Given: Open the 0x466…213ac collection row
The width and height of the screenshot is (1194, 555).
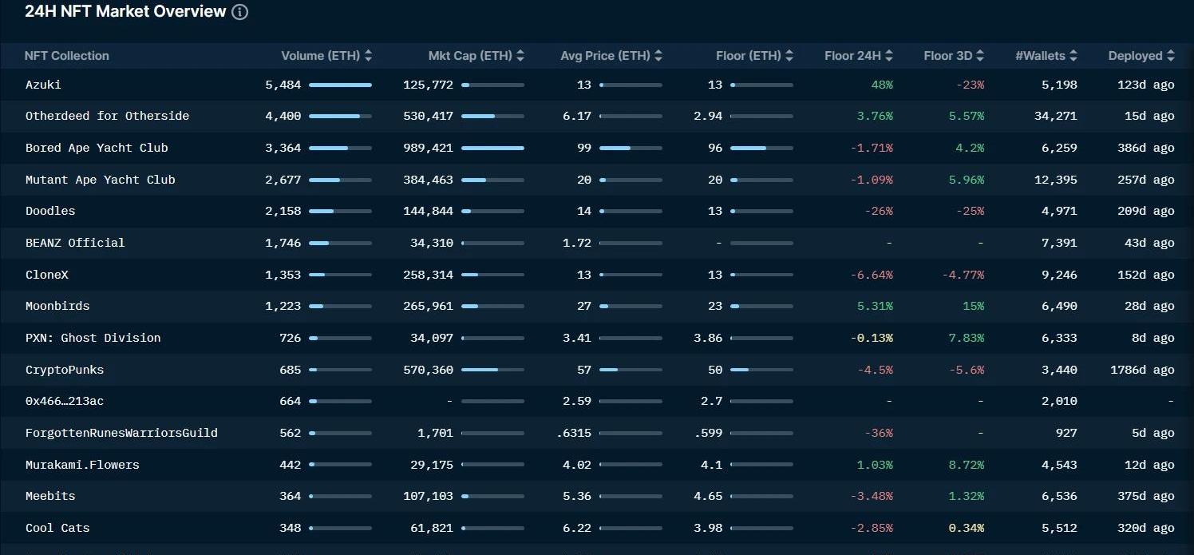Looking at the screenshot, I should pos(597,401).
